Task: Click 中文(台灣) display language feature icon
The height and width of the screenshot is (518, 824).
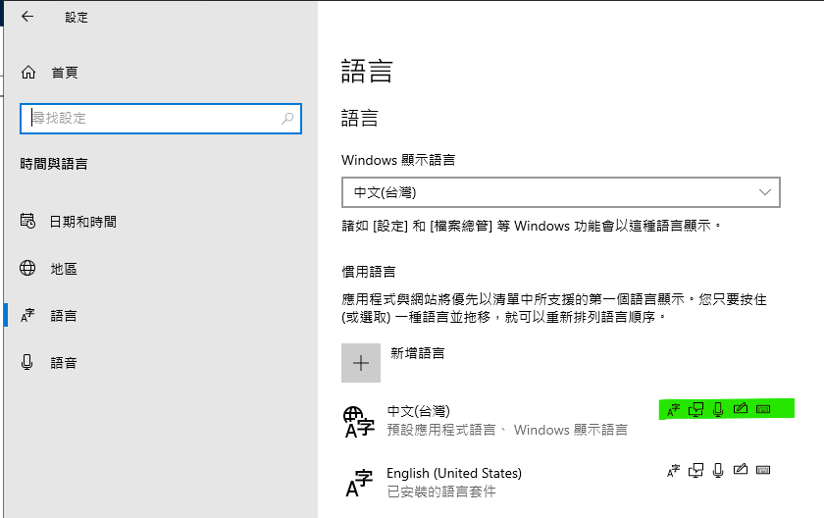Action: (674, 410)
